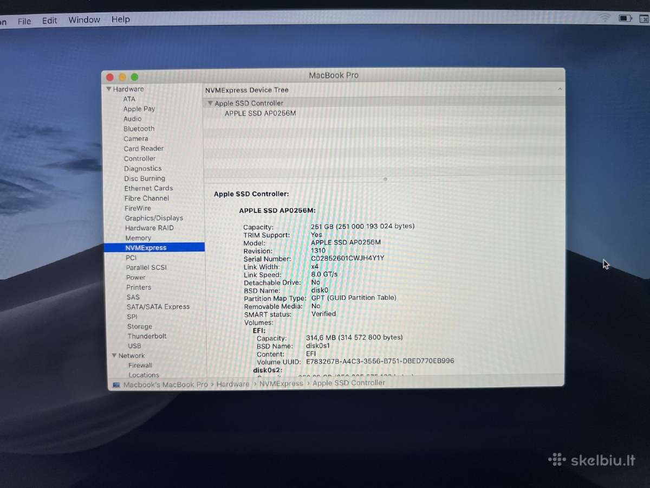650x488 pixels.
Task: Select SAS in the sidebar
Action: tap(133, 297)
